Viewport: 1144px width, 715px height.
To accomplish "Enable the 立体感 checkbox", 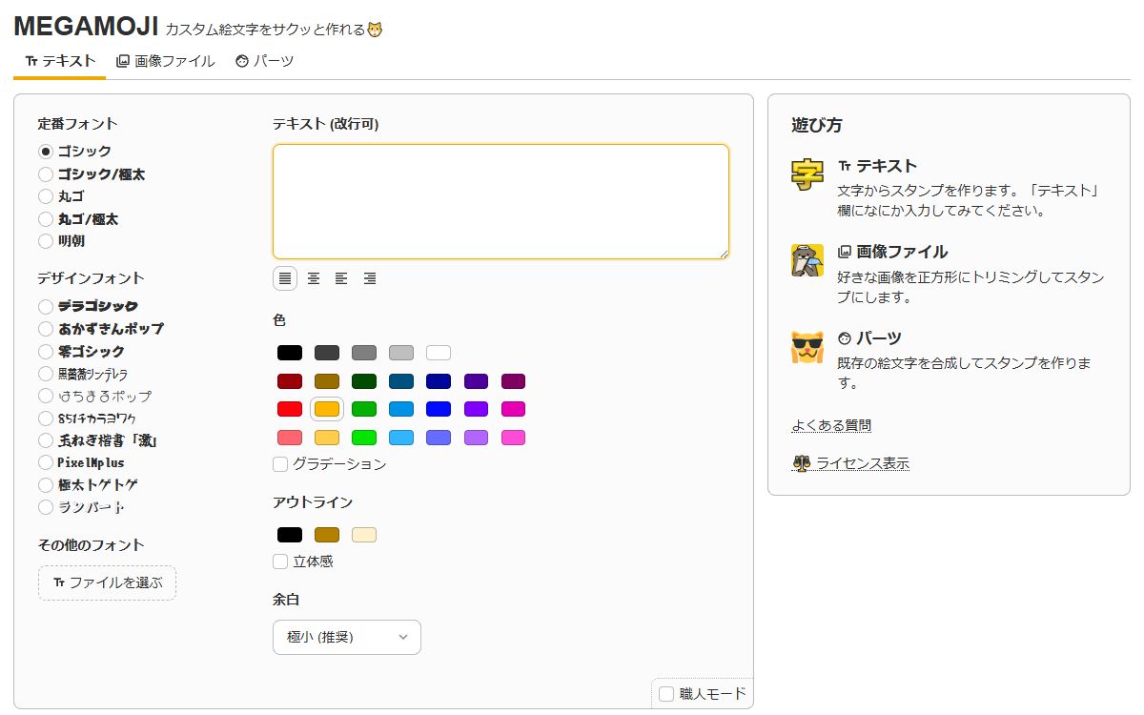I will coord(280,562).
